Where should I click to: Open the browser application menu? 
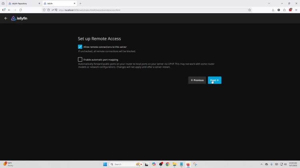click(x=296, y=10)
